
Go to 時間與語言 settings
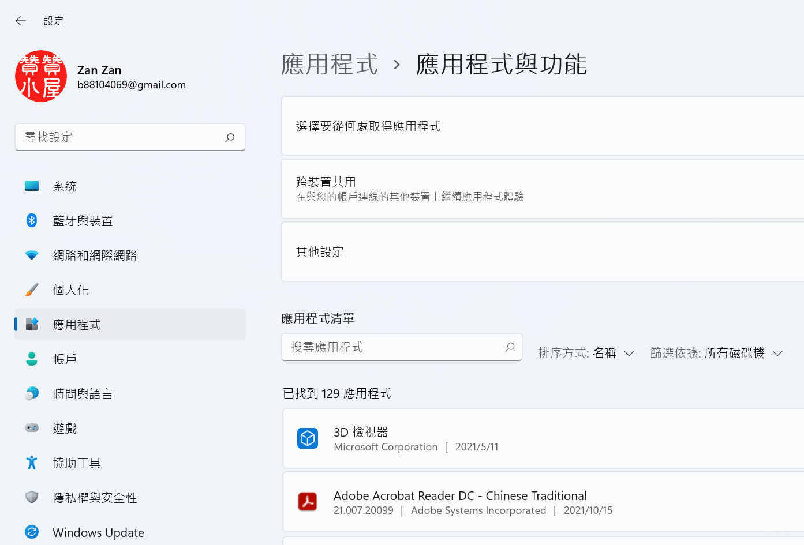(130, 394)
